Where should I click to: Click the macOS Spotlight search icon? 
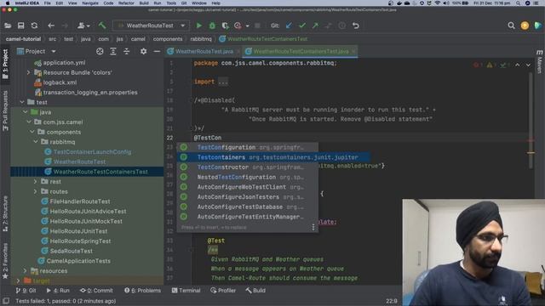(x=518, y=3)
